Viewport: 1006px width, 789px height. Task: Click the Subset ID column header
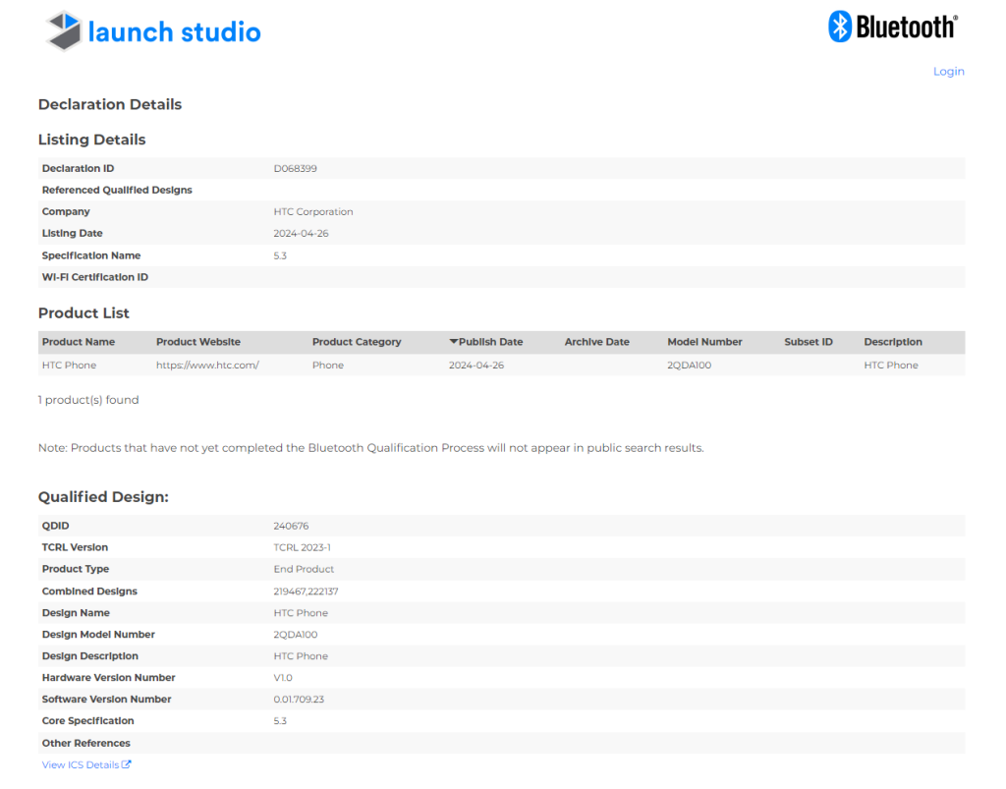point(809,342)
